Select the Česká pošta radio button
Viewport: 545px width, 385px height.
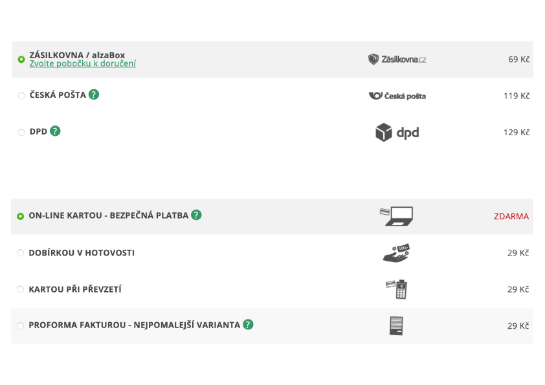click(x=21, y=96)
